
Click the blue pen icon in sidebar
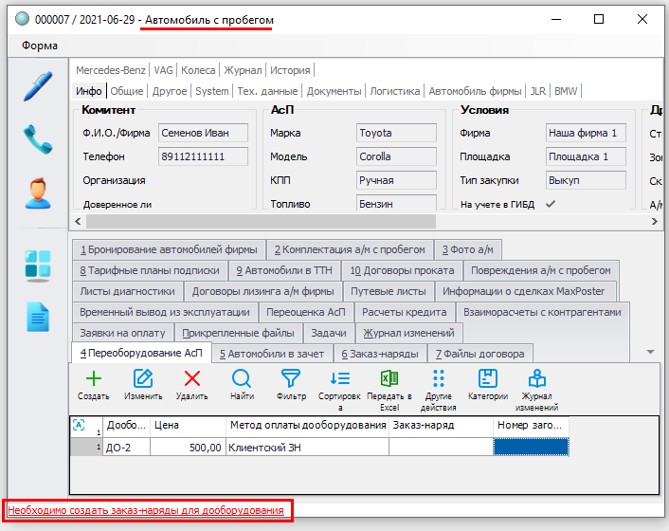tap(38, 85)
